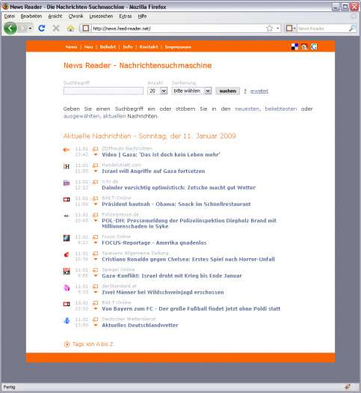Click the Suchbegriff text field
This screenshot has width=361, height=393.
(x=103, y=91)
